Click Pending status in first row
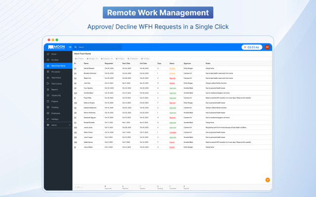Screen dimensions: 316x197 tap(172, 68)
